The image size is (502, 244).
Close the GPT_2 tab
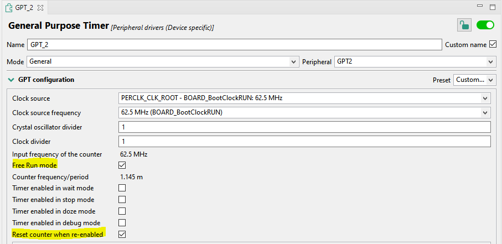pyautogui.click(x=40, y=7)
